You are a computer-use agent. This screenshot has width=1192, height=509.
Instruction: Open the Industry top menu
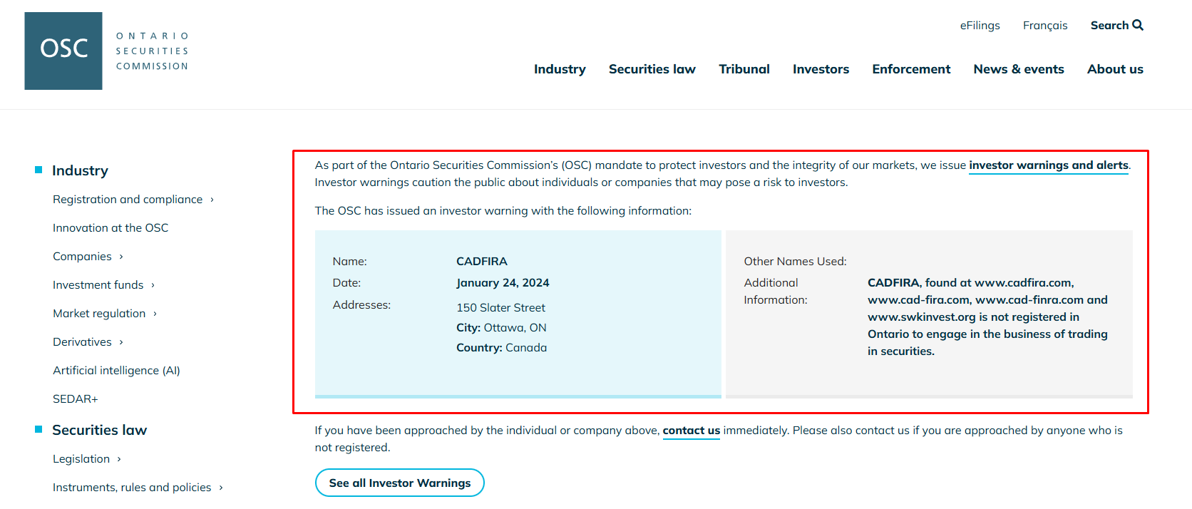tap(560, 69)
